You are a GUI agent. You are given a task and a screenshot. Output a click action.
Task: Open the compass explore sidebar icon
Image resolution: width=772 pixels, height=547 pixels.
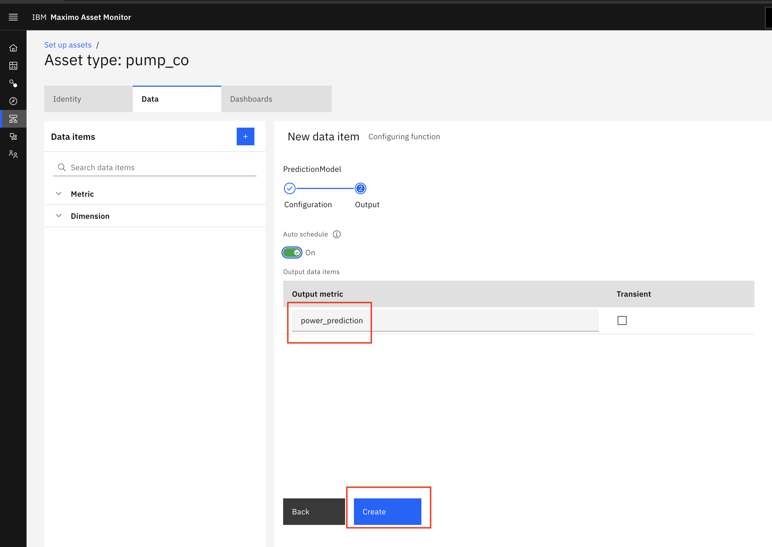pos(13,101)
